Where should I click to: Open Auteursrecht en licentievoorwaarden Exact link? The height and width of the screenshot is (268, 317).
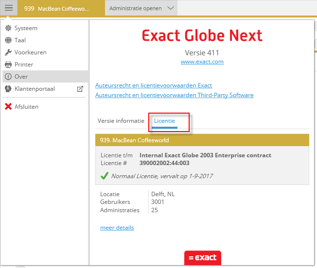[154, 85]
